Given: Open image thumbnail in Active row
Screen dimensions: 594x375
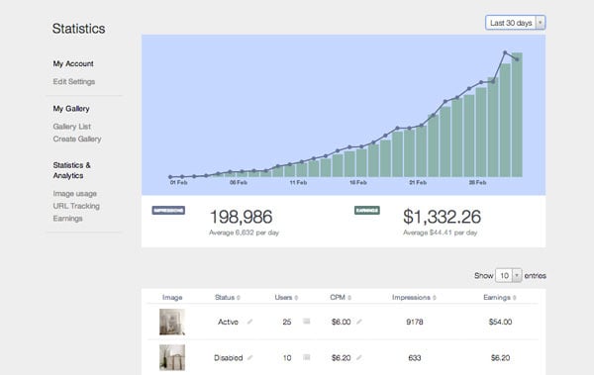Looking at the screenshot, I should point(172,322).
